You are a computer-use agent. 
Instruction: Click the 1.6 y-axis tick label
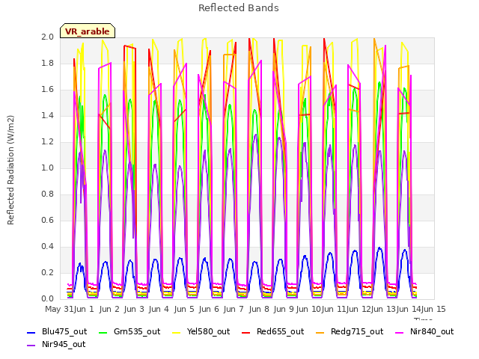tap(47, 90)
